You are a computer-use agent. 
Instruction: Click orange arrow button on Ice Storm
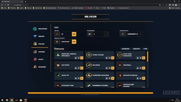(x=82, y=68)
